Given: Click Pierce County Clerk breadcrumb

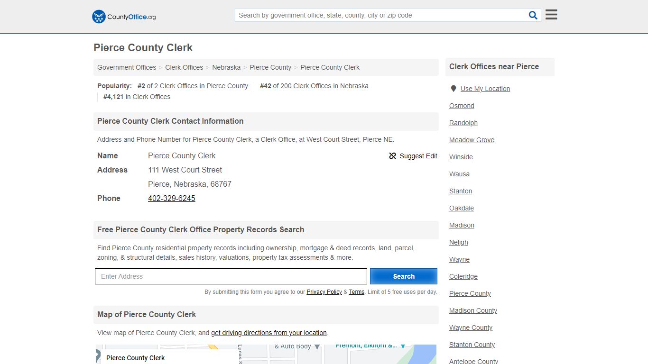Looking at the screenshot, I should (330, 67).
